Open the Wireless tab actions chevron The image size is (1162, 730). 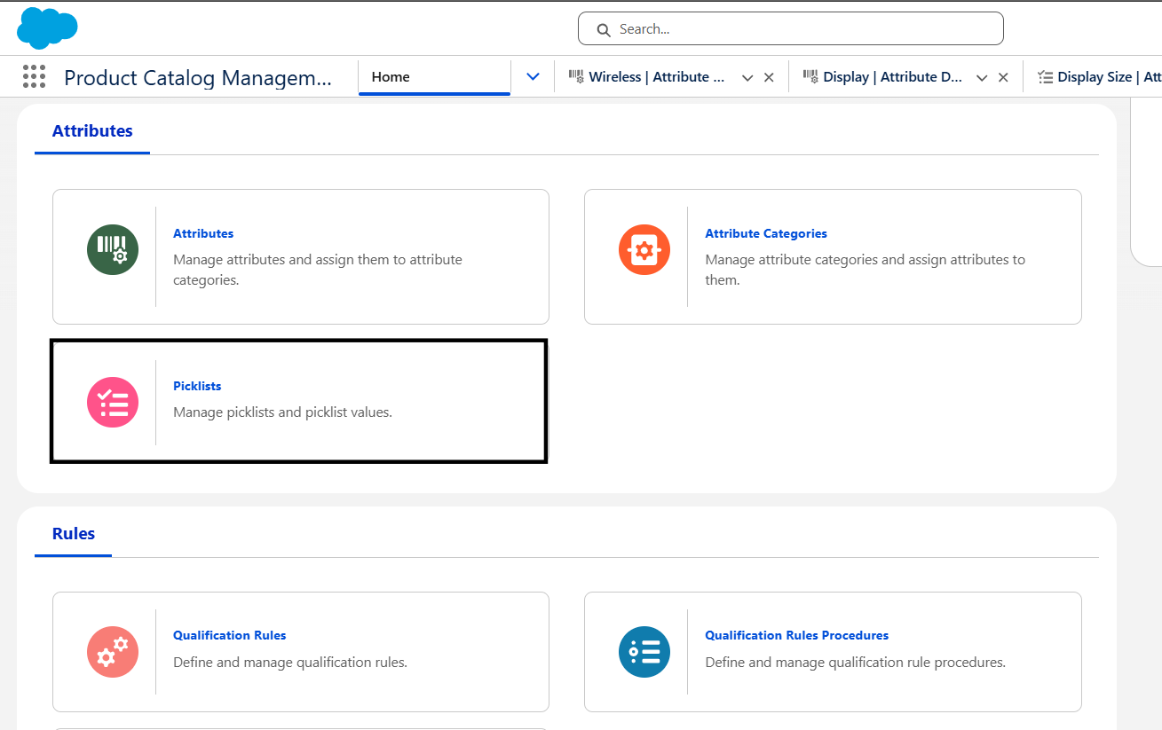(x=747, y=78)
